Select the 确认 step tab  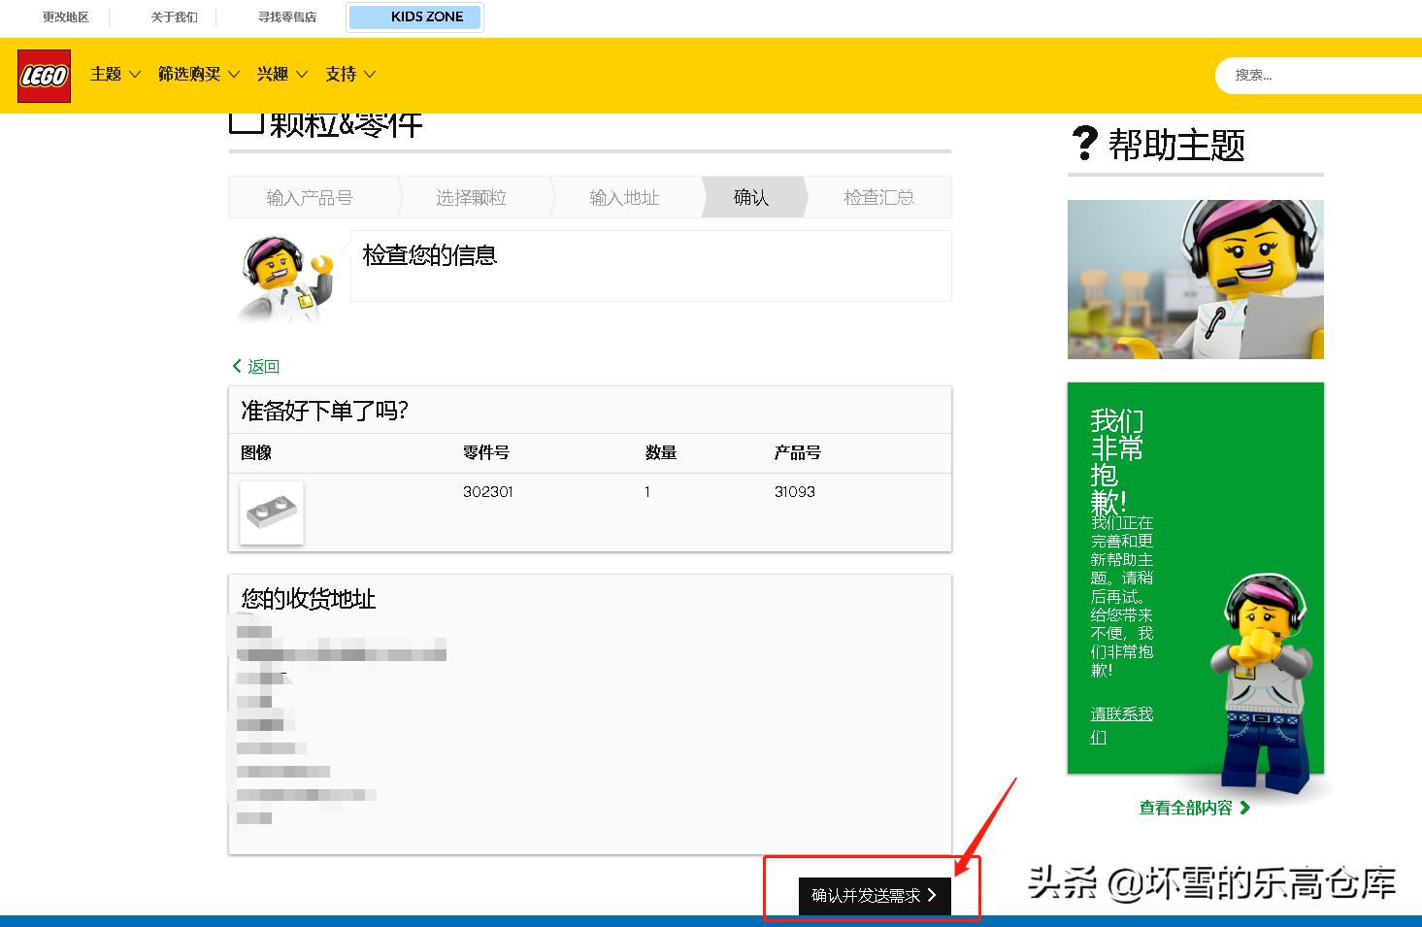tap(751, 196)
